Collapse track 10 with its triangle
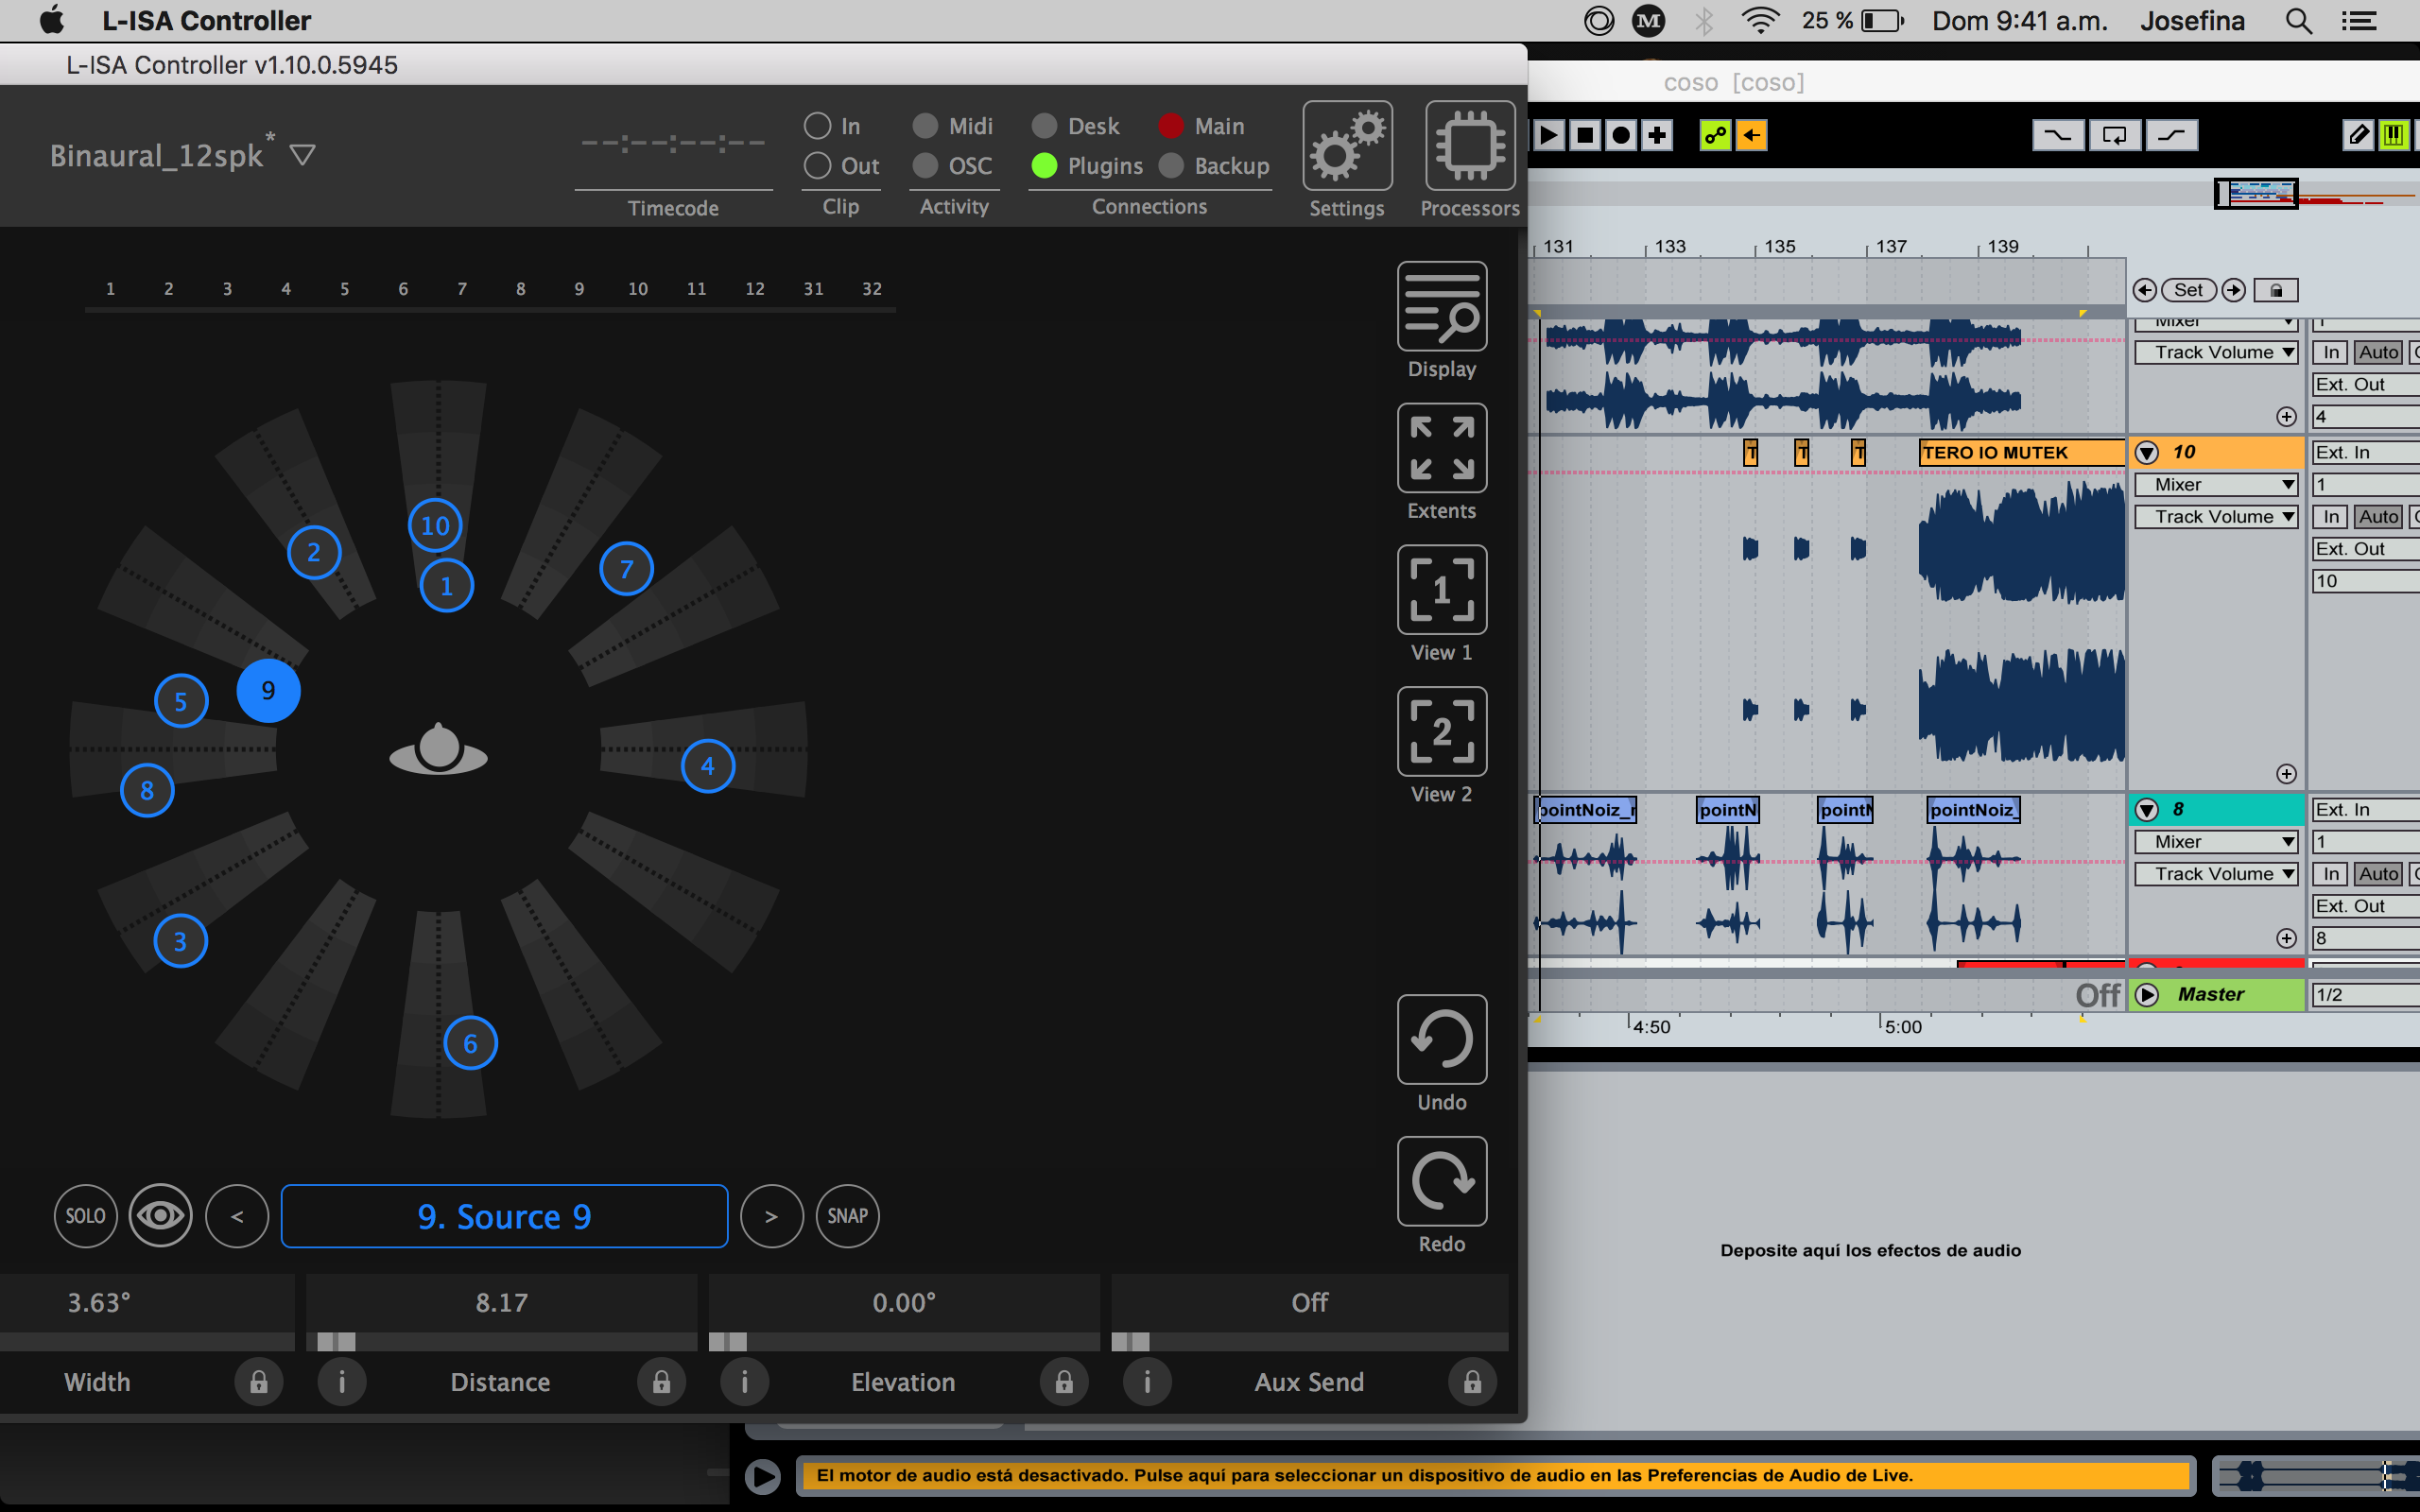Image resolution: width=2420 pixels, height=1512 pixels. tap(2146, 453)
